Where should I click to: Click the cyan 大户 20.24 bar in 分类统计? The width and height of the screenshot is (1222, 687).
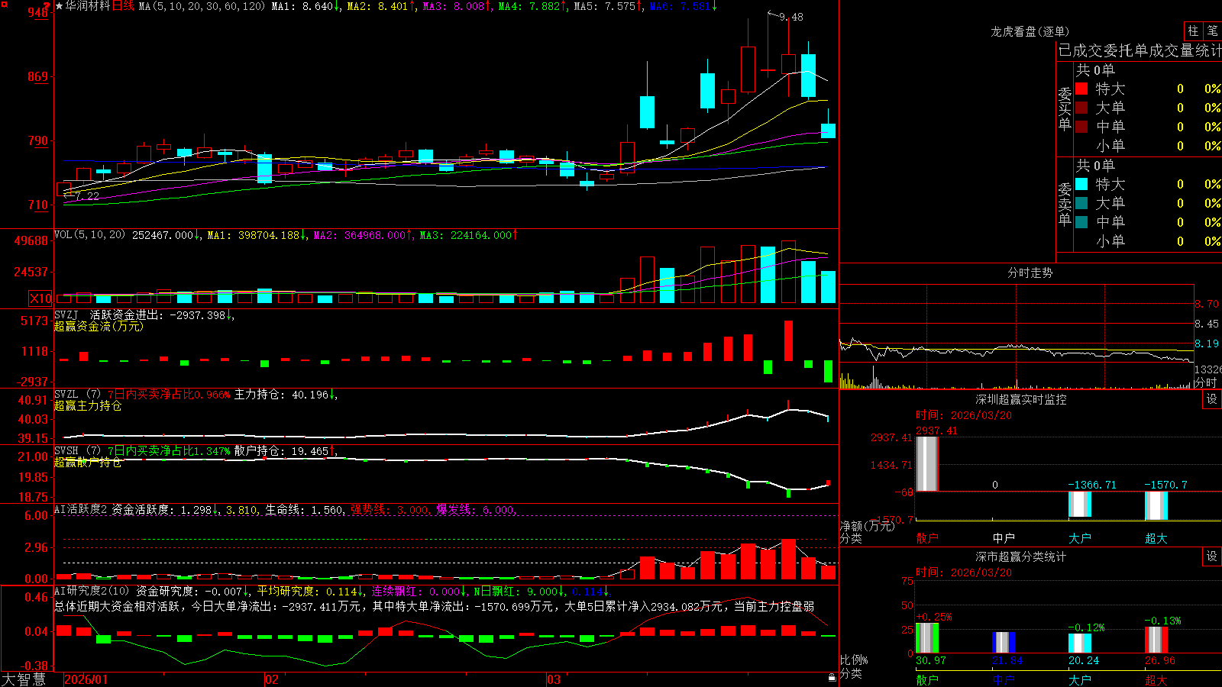[x=1080, y=643]
